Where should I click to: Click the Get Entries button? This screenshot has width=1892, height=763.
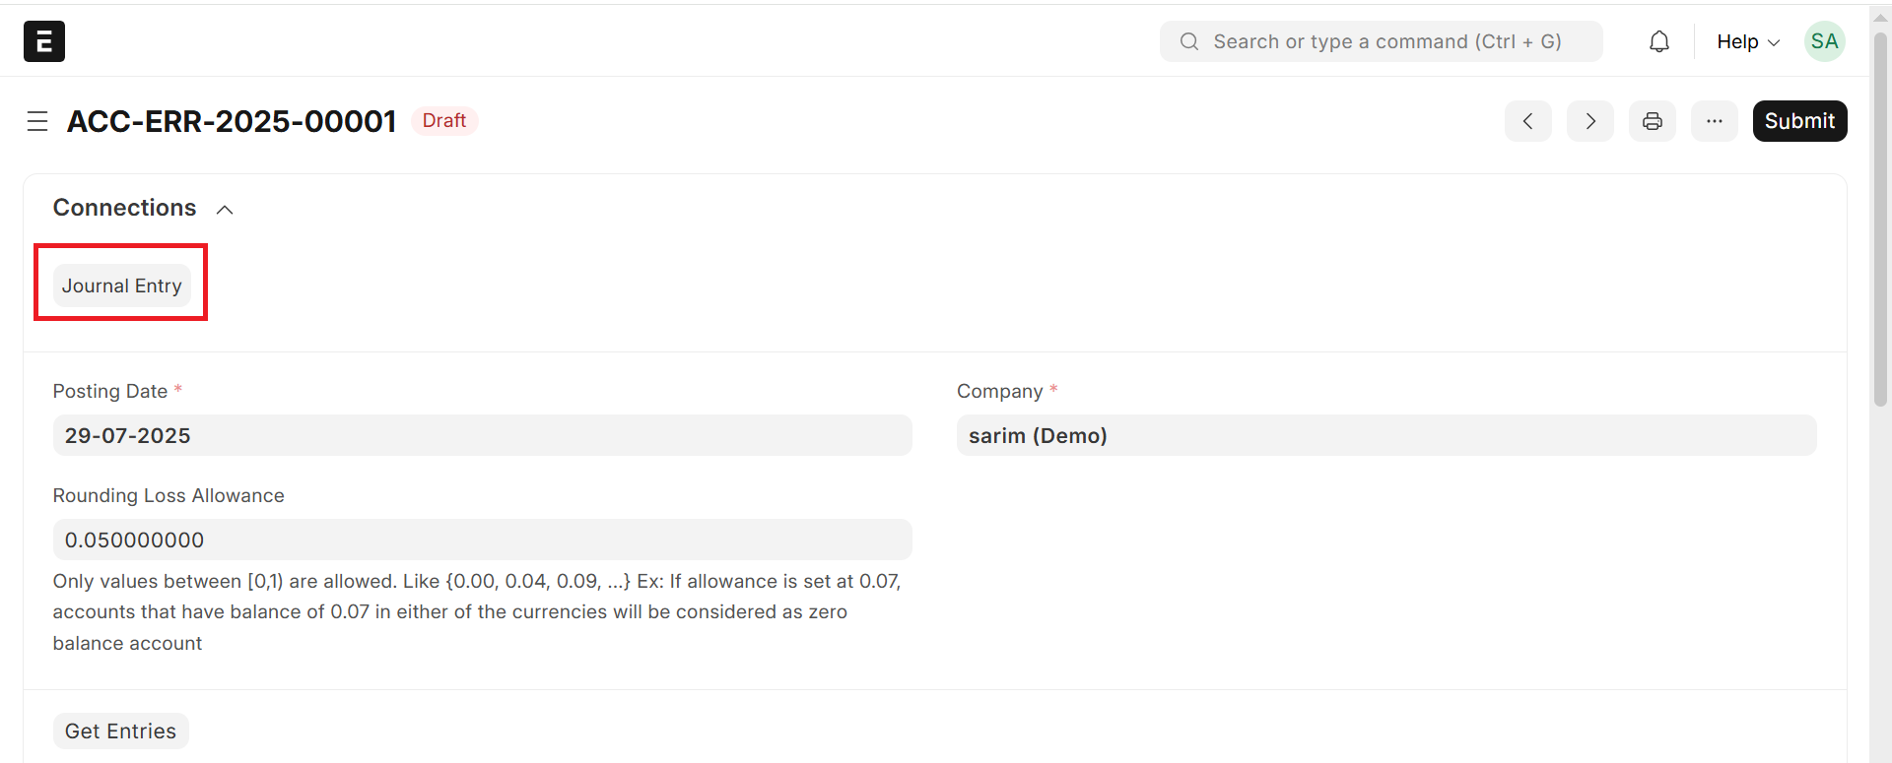click(x=120, y=731)
